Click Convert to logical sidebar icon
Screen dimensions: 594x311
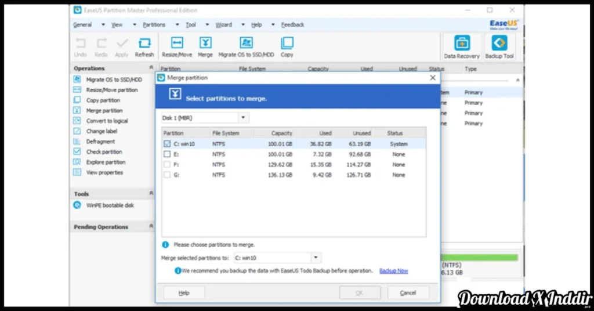coord(77,121)
